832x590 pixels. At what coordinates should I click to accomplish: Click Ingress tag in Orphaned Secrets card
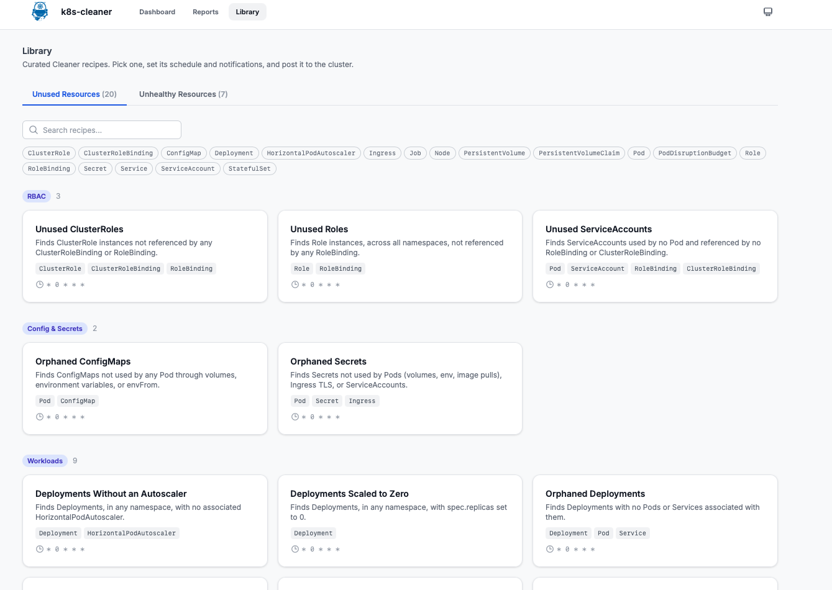[362, 401]
